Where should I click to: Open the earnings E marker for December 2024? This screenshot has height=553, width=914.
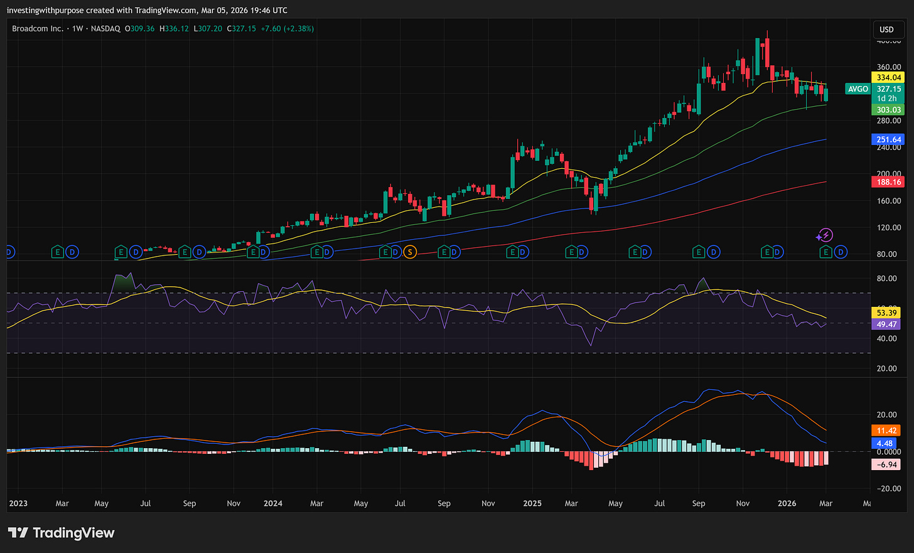[512, 252]
